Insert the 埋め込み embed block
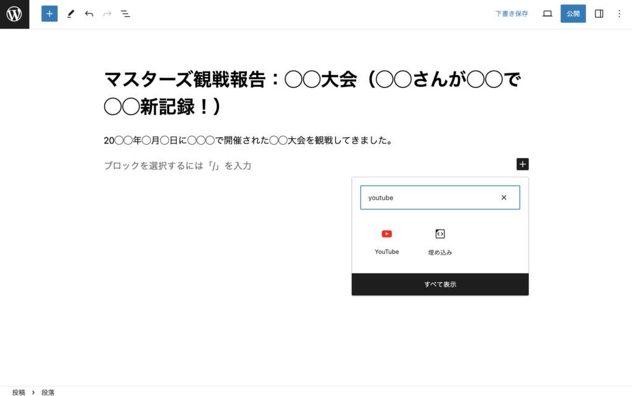 [440, 241]
